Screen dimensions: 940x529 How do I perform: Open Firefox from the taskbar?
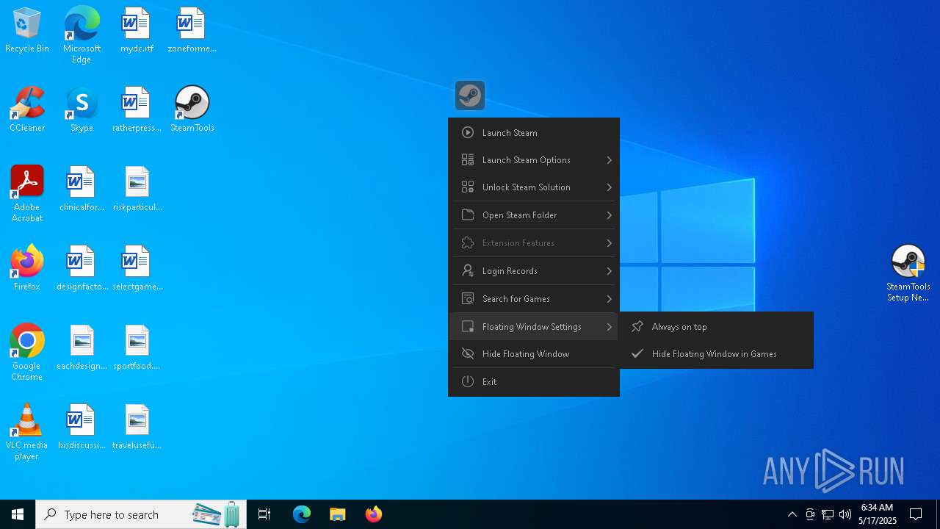374,514
